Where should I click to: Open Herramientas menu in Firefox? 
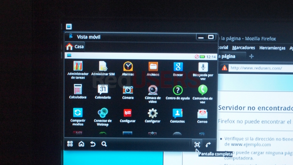(x=272, y=48)
